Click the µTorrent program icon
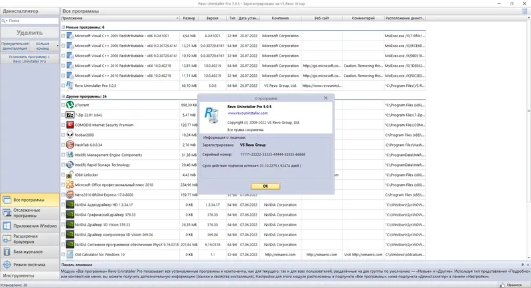531x288 pixels. pyautogui.click(x=70, y=105)
